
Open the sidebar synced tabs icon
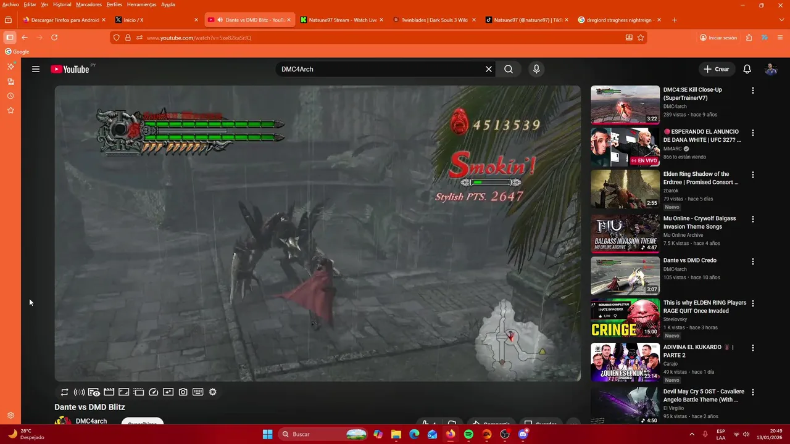10,81
